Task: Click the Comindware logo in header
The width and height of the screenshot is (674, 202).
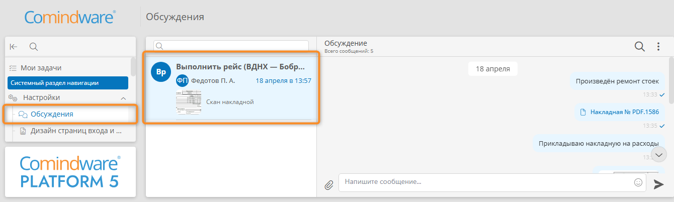Action: tap(70, 18)
